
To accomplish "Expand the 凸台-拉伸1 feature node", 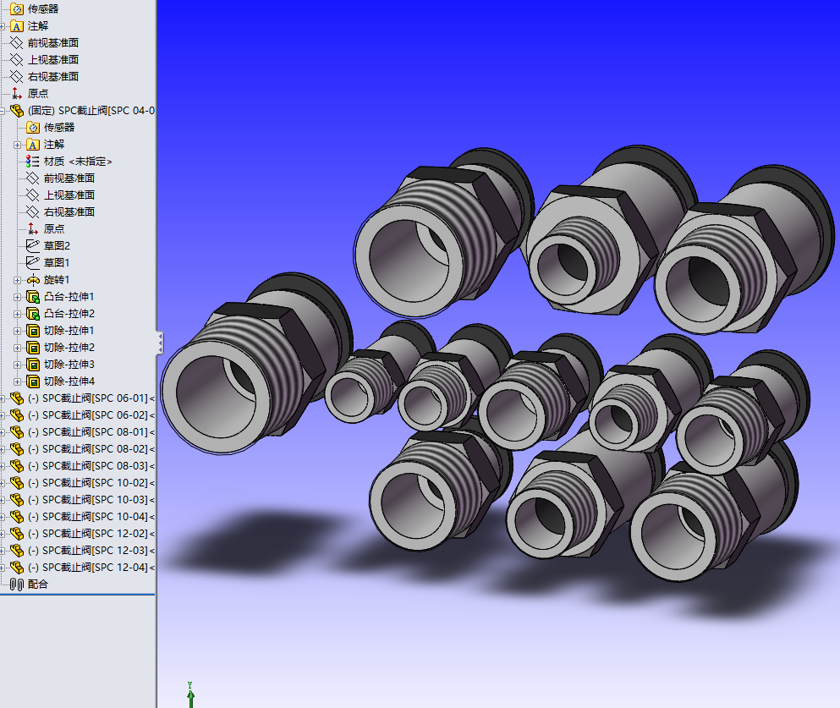I will click(17, 297).
